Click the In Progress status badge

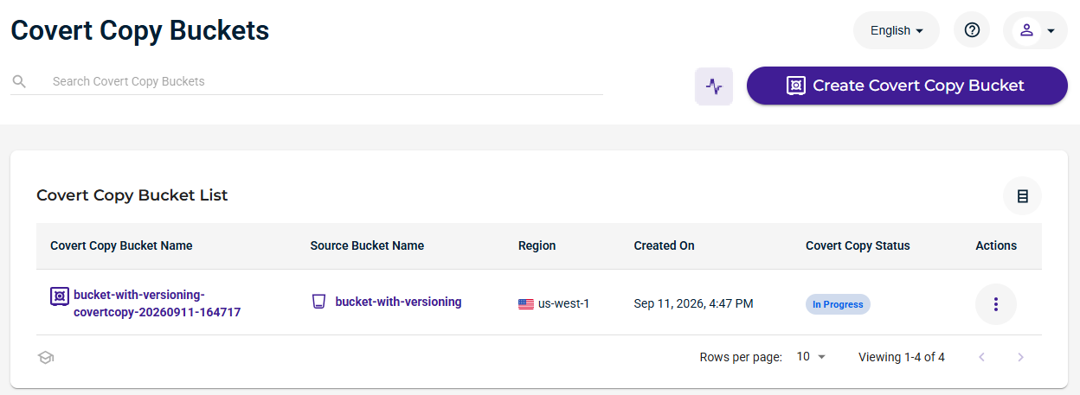(838, 304)
